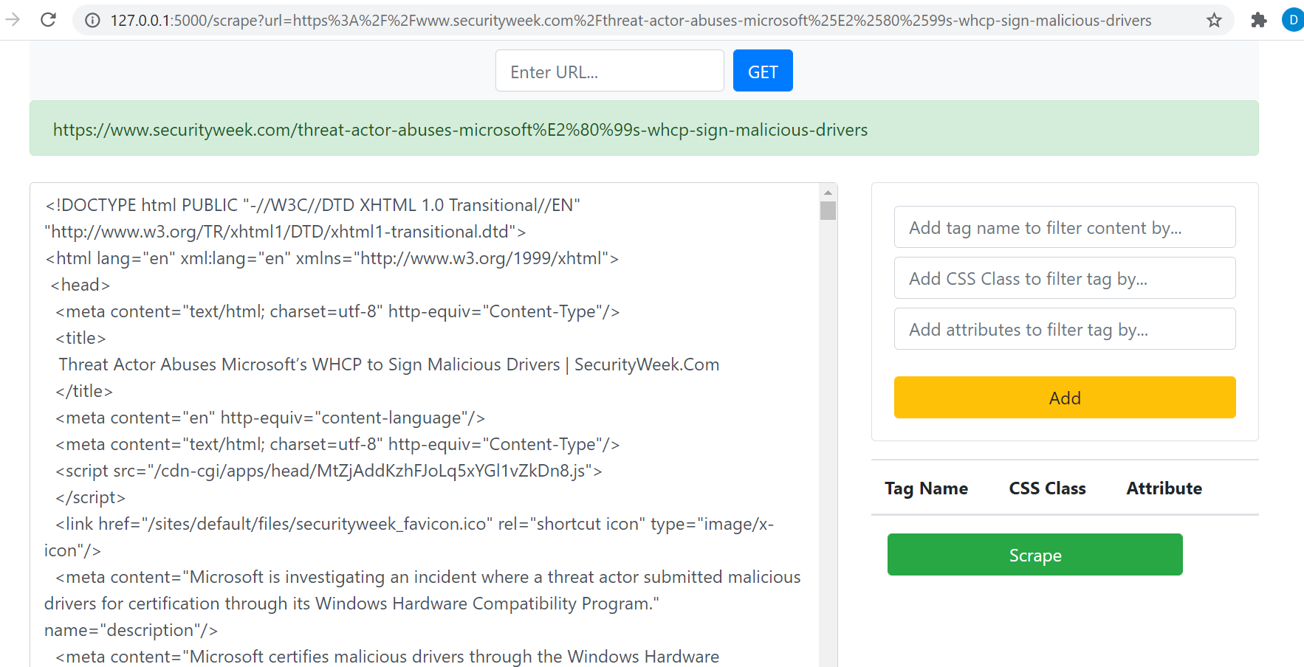Click the blue GET button
Screen dimensions: 1304x667
coord(763,71)
